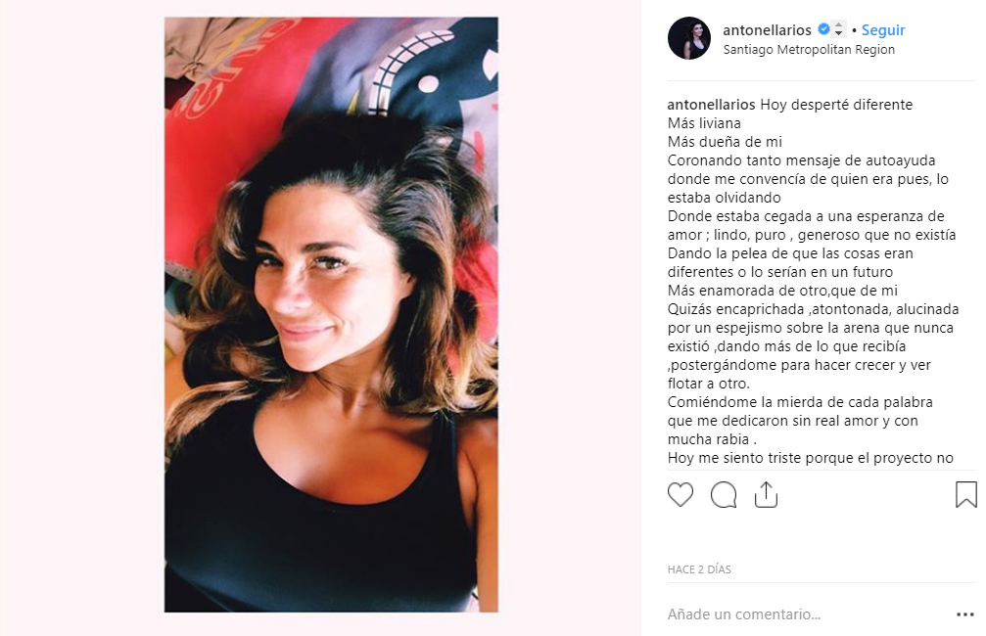Screen dimensions: 986x636
Task: Open the antonellarios username in the header
Action: click(768, 29)
